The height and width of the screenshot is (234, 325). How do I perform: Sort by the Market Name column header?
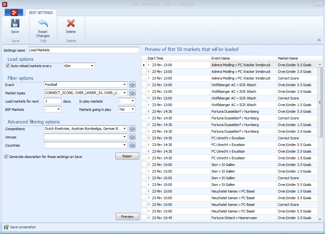(x=297, y=58)
